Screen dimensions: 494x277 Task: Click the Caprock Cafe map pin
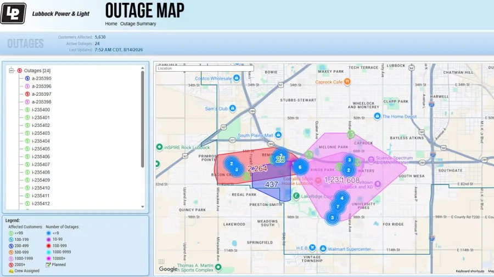347,82
